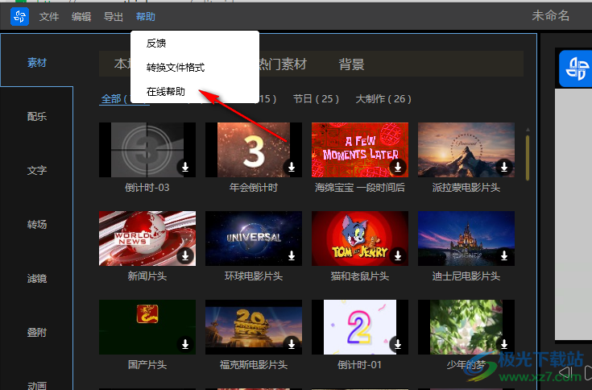This screenshot has height=390, width=592.
Task: Select the 国产片头 thumbnail
Action: [x=147, y=327]
